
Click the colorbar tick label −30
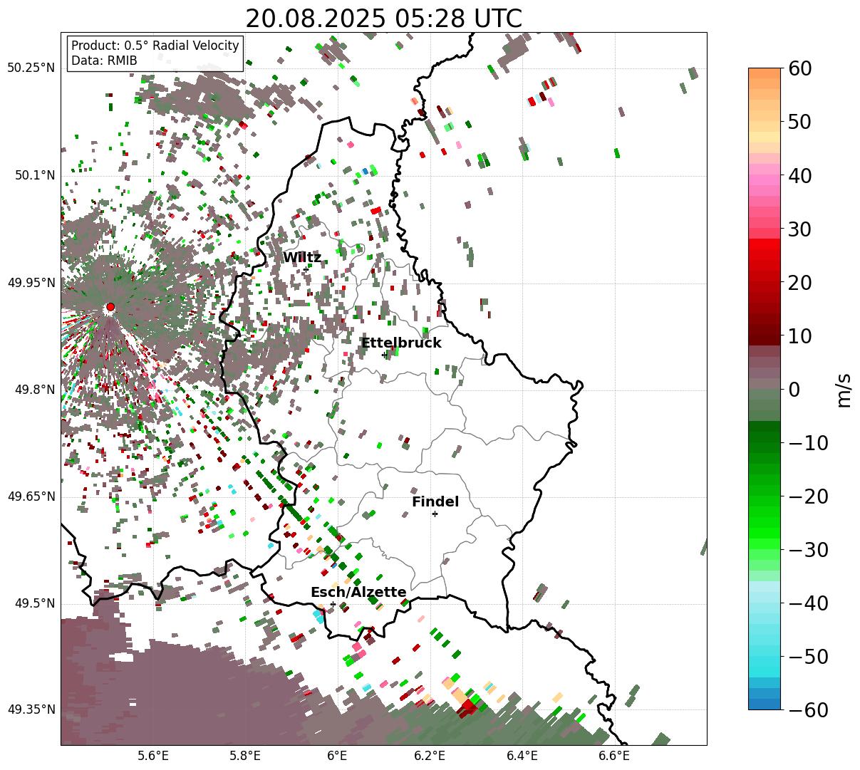click(807, 550)
